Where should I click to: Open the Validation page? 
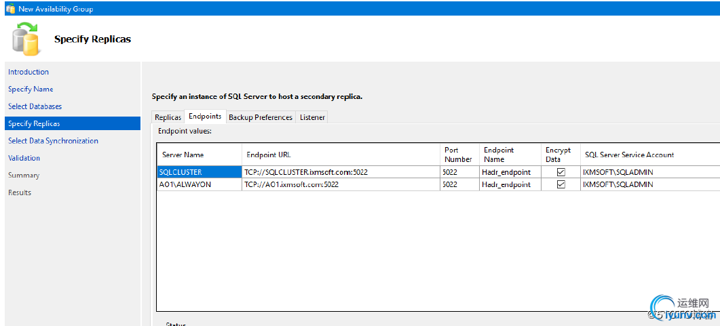coord(24,158)
